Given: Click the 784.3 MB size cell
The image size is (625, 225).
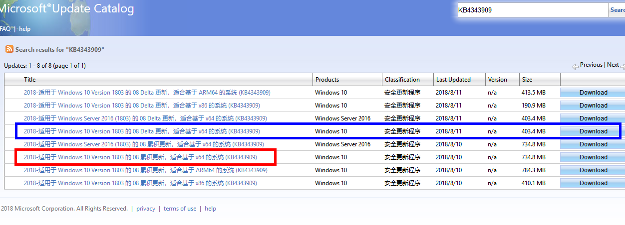Looking at the screenshot, I should click(x=534, y=170).
